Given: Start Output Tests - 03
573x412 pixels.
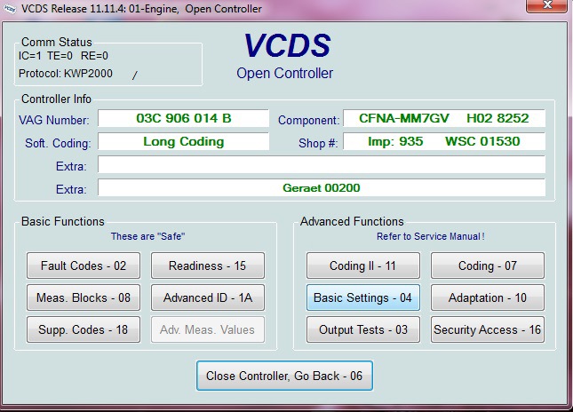Looking at the screenshot, I should pos(362,329).
